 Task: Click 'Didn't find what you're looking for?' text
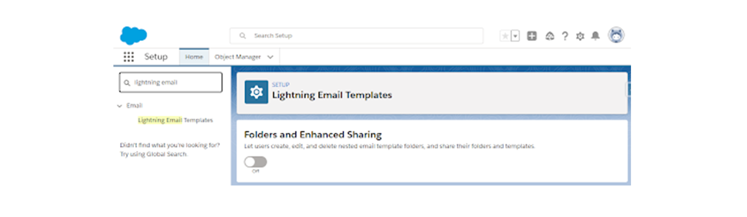pyautogui.click(x=170, y=145)
